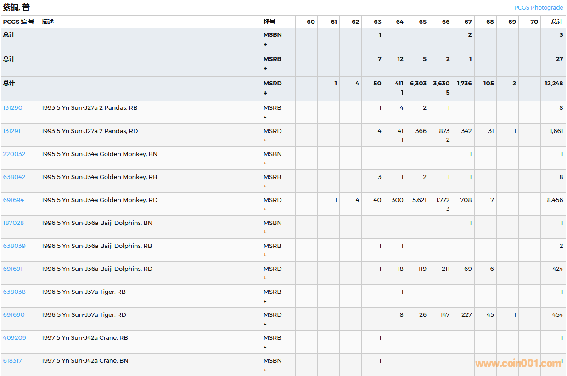Click the 8,456 total for Golden Monkey RD

(x=555, y=200)
